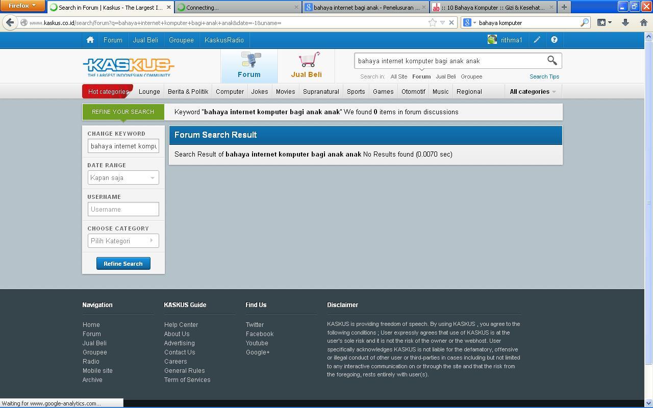
Task: Open the Search Tips link
Action: pos(544,76)
